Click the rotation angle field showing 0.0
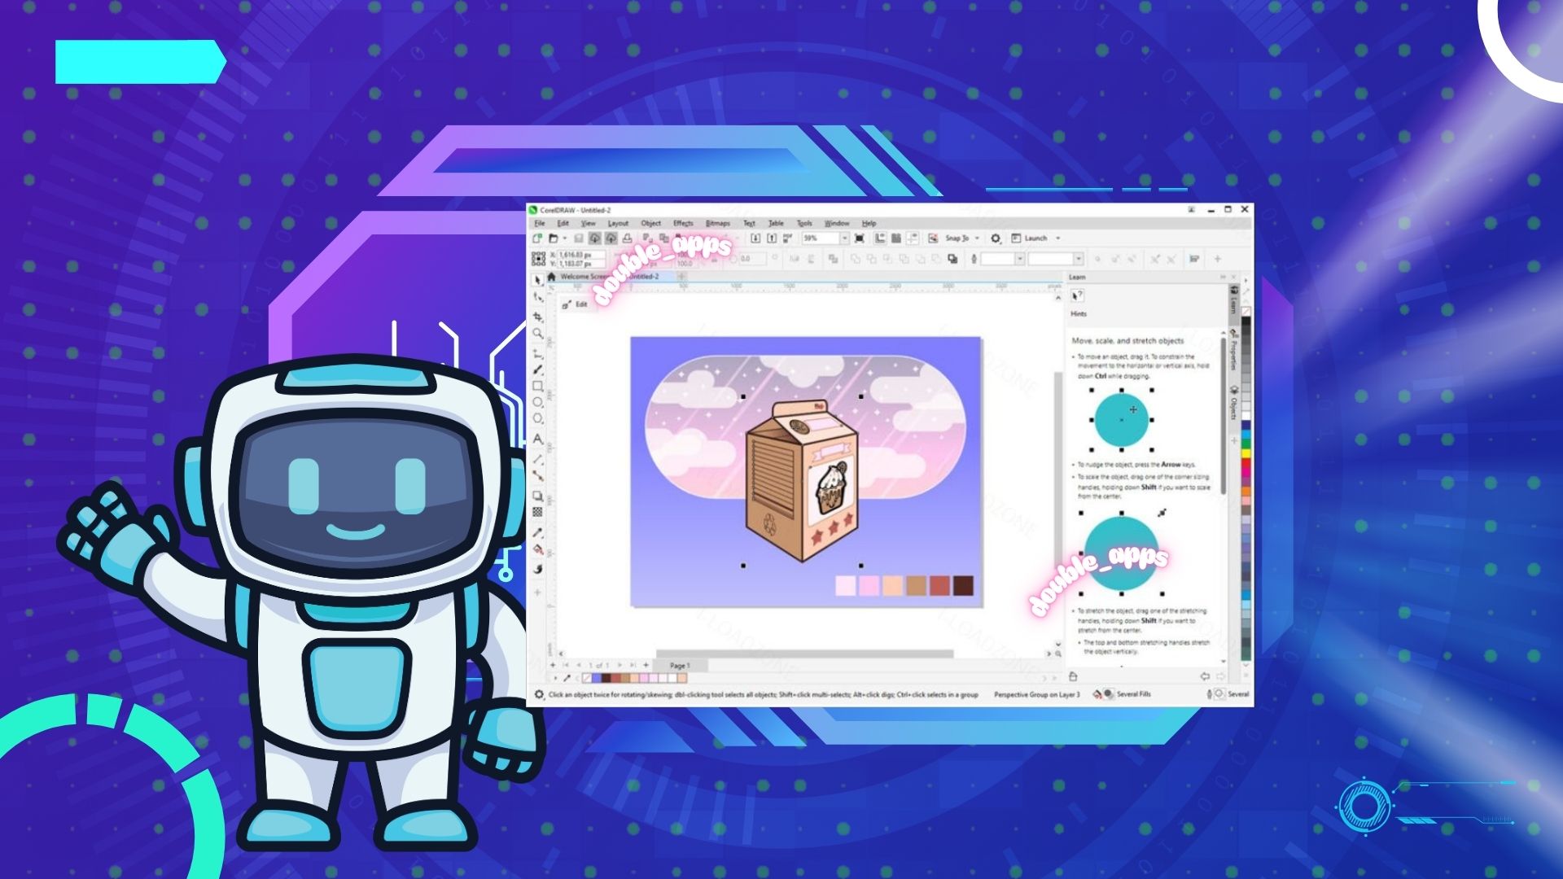The height and width of the screenshot is (879, 1563). click(x=753, y=259)
